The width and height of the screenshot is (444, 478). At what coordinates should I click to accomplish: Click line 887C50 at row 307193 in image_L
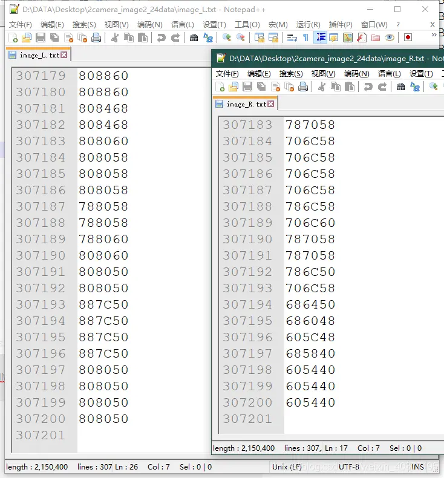(103, 304)
